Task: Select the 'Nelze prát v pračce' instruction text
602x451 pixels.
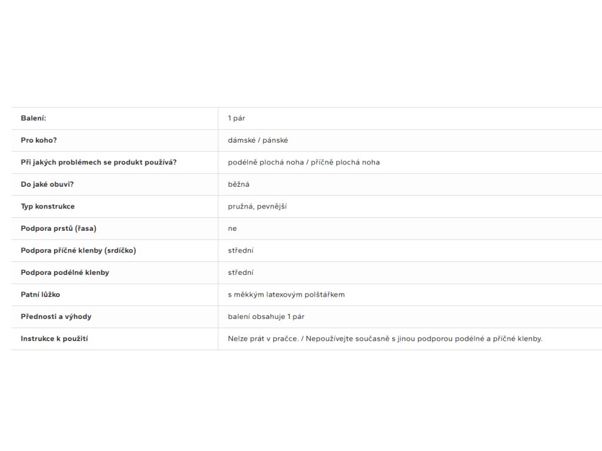Action: point(261,338)
